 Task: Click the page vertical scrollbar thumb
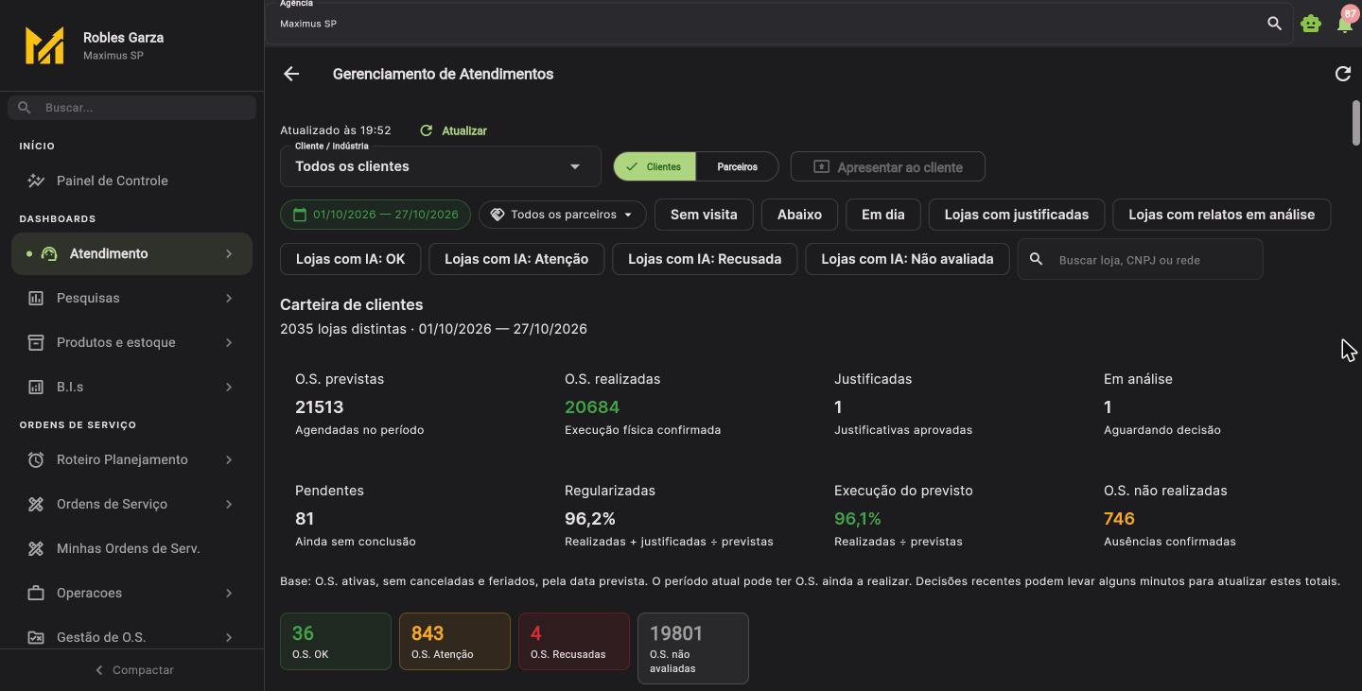point(1355,123)
